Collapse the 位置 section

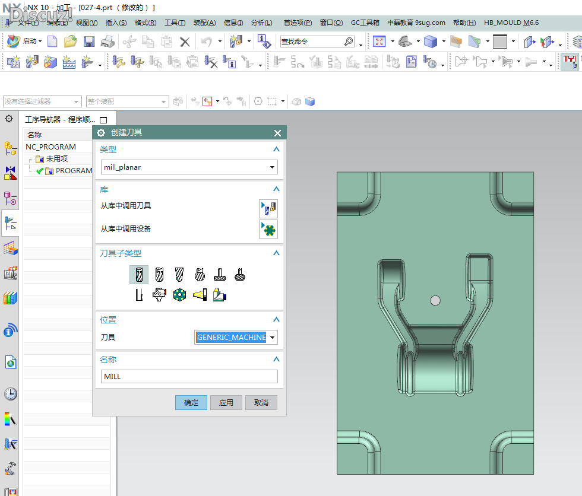point(276,320)
